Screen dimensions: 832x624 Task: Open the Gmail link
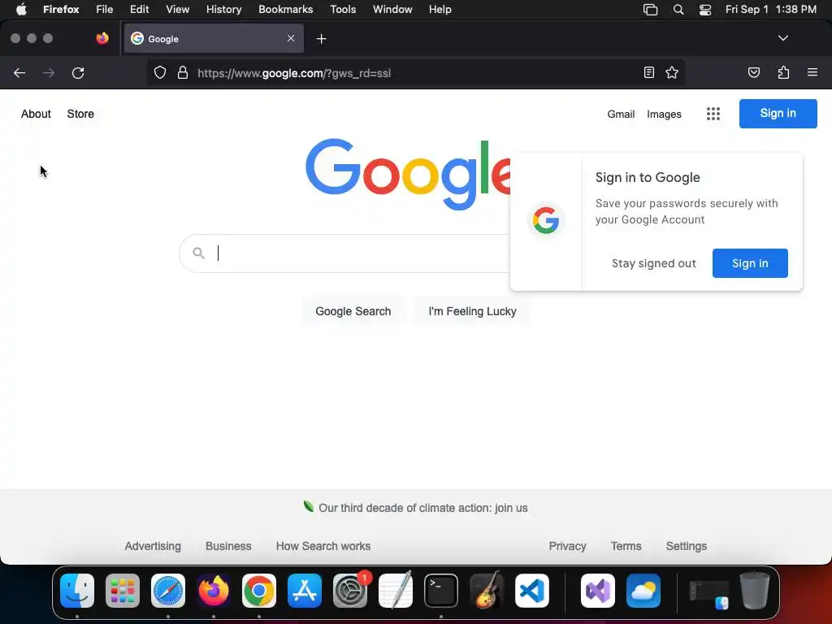pos(621,114)
